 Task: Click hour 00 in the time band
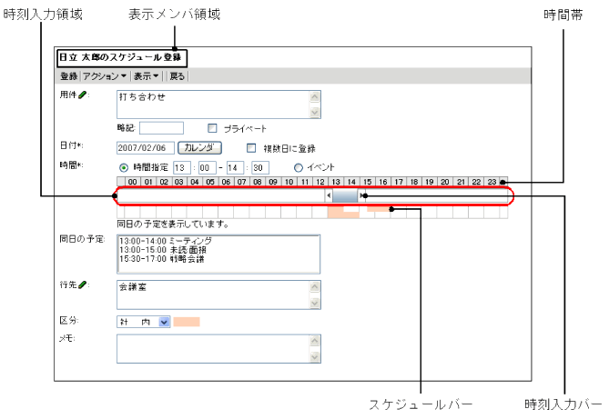[132, 182]
